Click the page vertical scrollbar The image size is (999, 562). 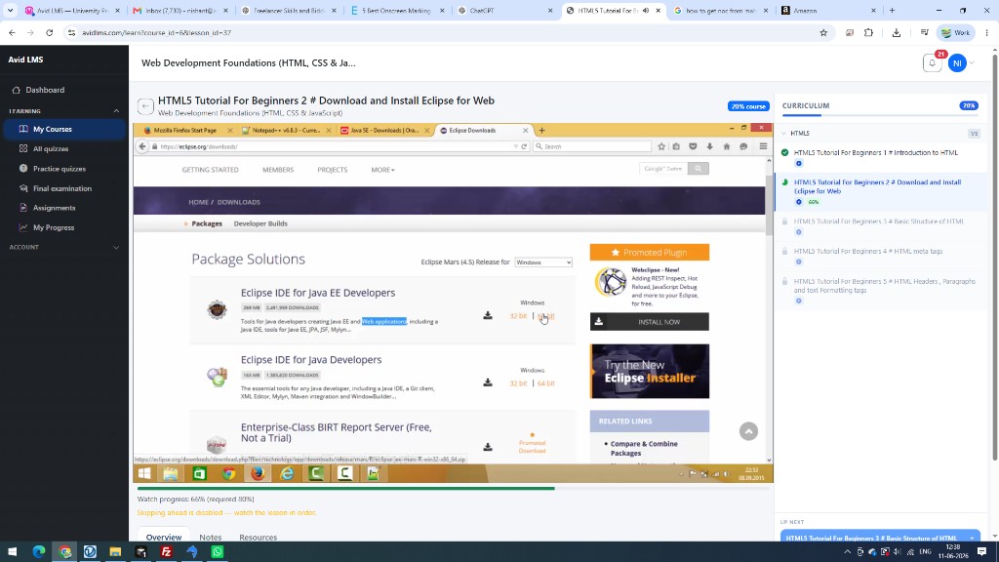pos(994,255)
